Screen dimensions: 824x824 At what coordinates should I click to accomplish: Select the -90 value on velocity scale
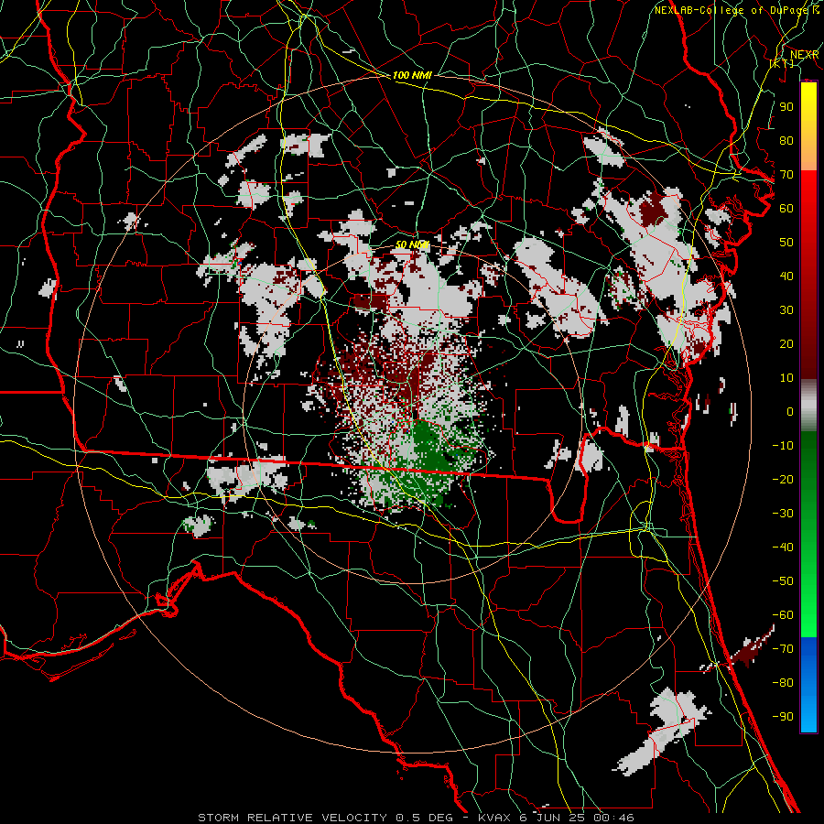pos(783,717)
